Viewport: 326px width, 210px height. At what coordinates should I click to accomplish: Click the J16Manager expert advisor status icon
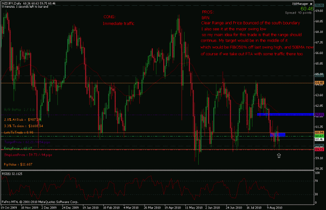pos(311,4)
